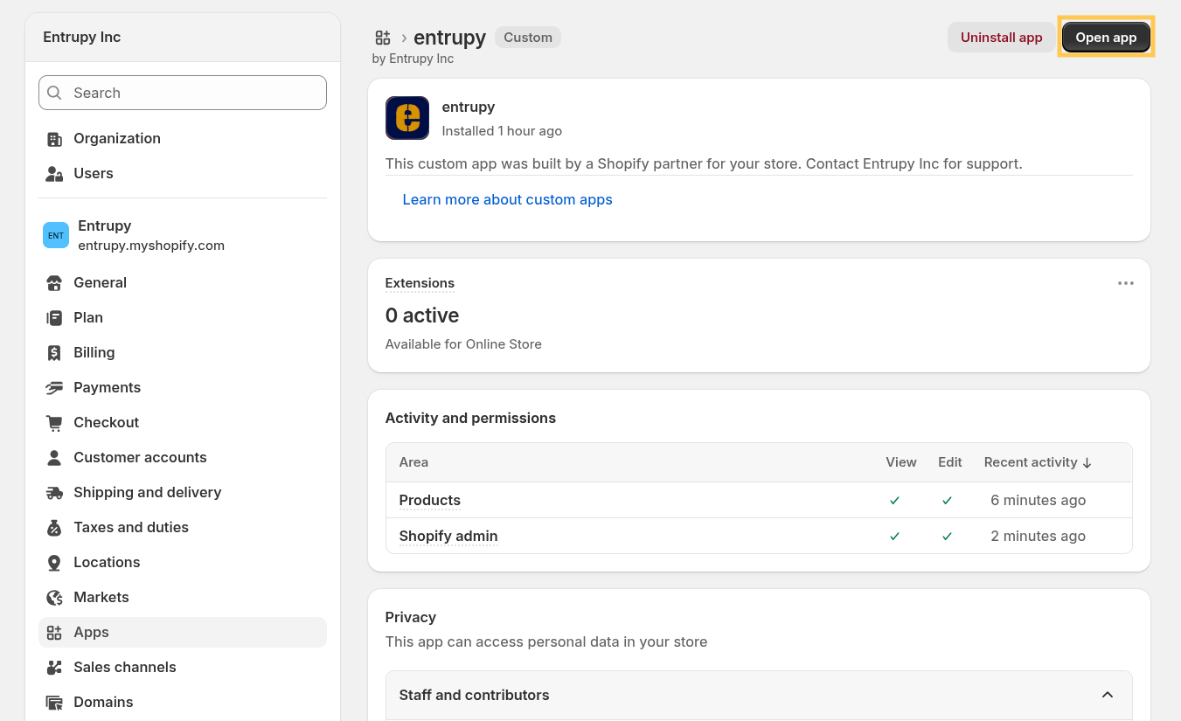
Task: Click the View column header
Action: click(x=901, y=462)
